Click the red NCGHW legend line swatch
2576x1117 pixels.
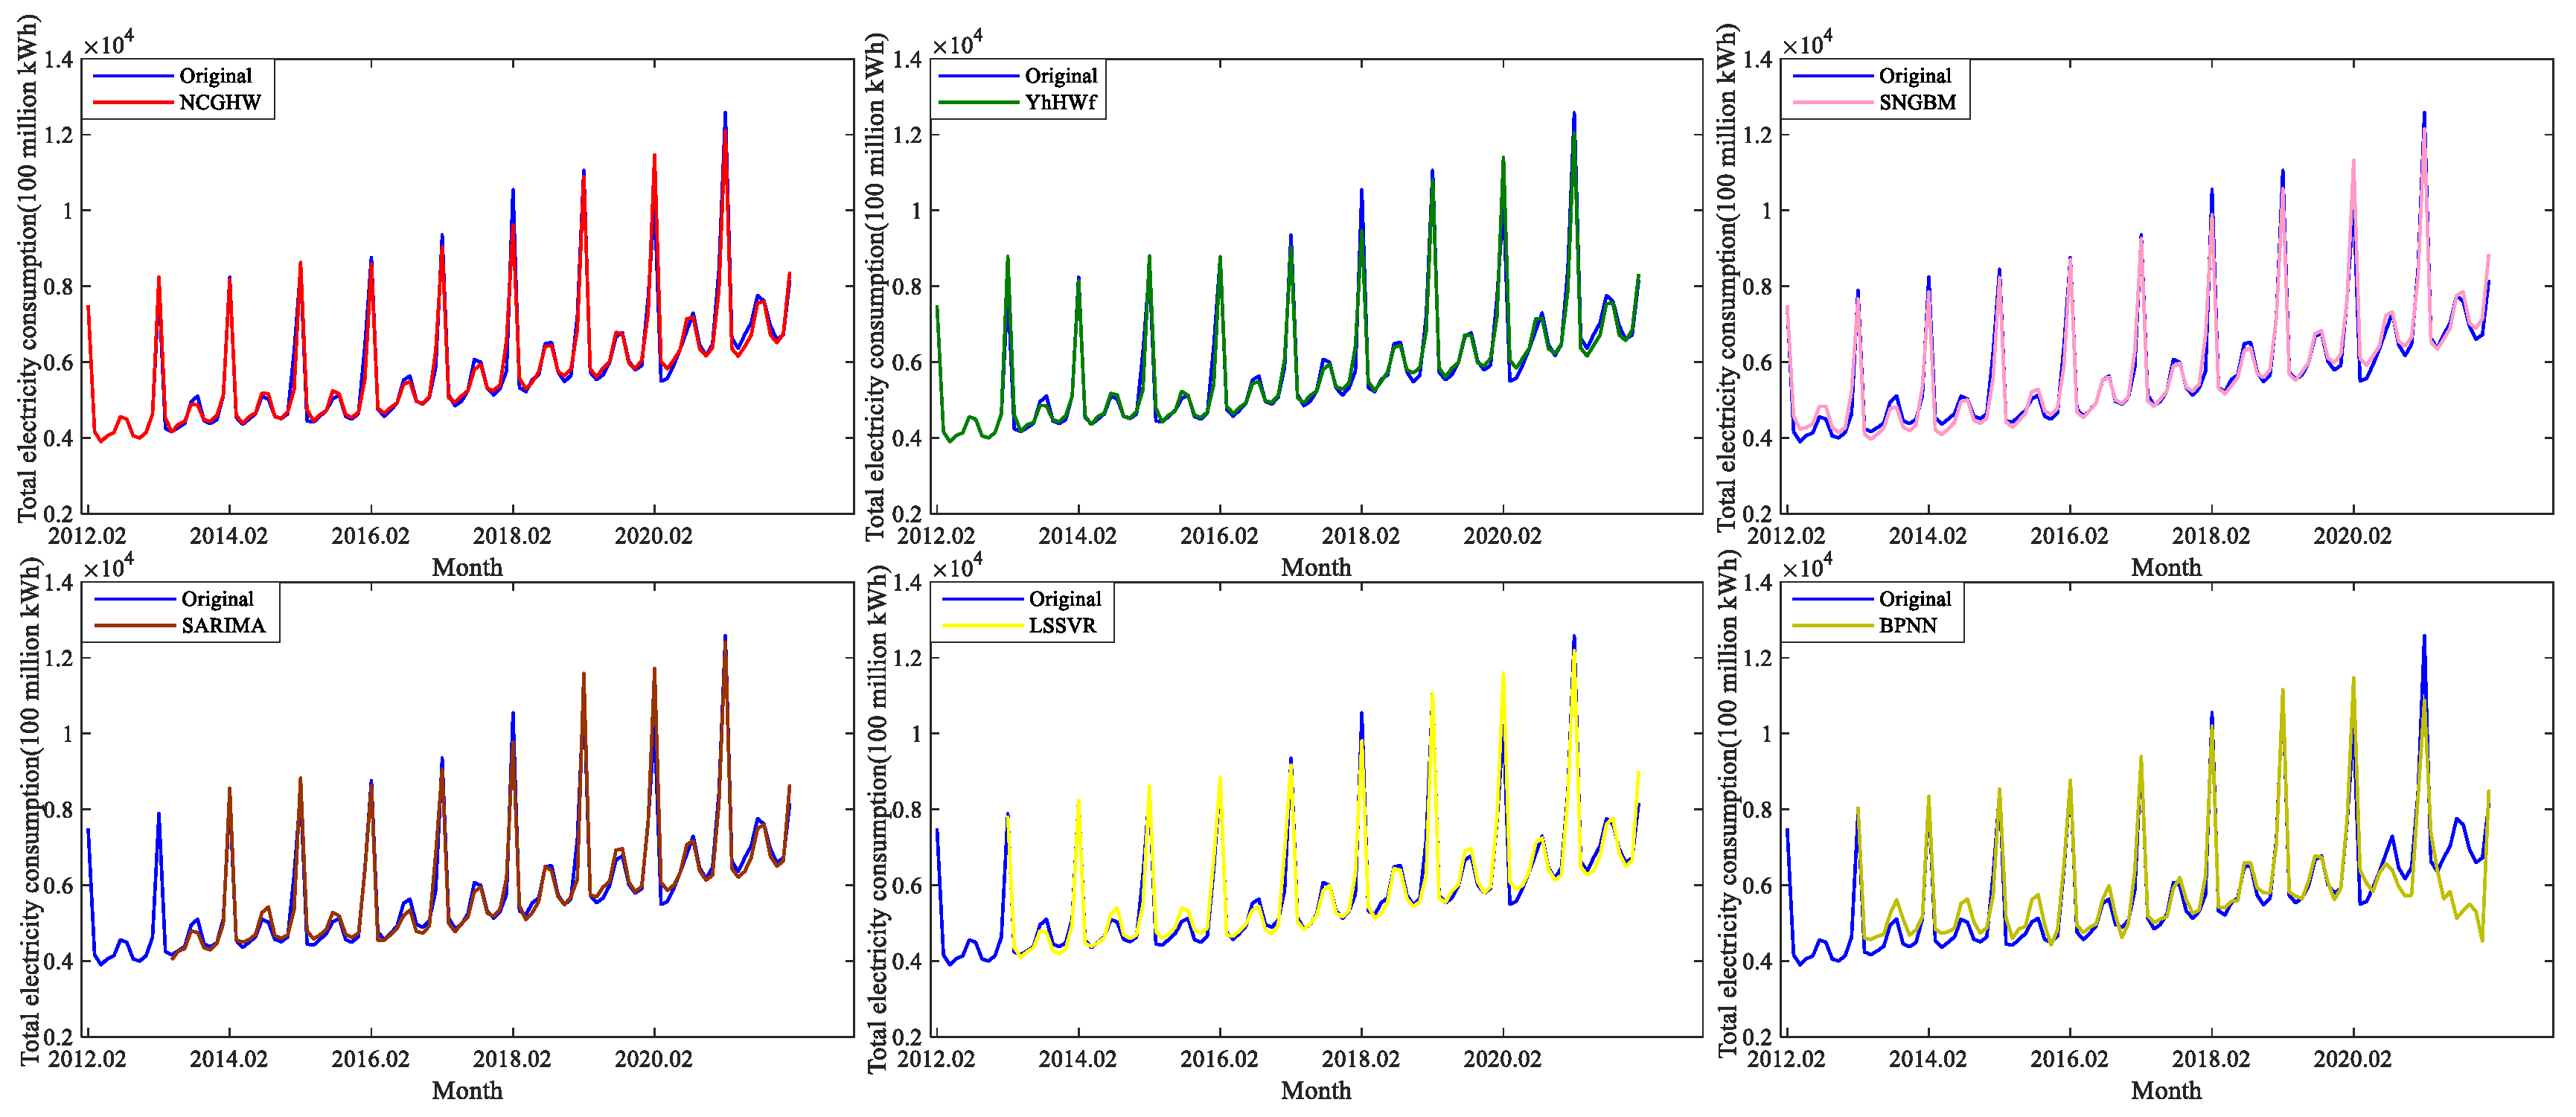tap(133, 102)
